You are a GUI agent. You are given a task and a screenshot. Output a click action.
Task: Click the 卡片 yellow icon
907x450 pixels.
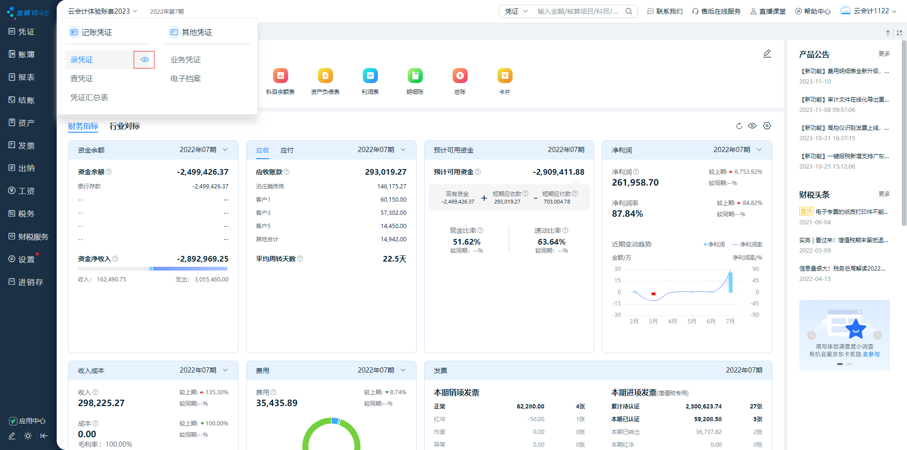pos(505,76)
